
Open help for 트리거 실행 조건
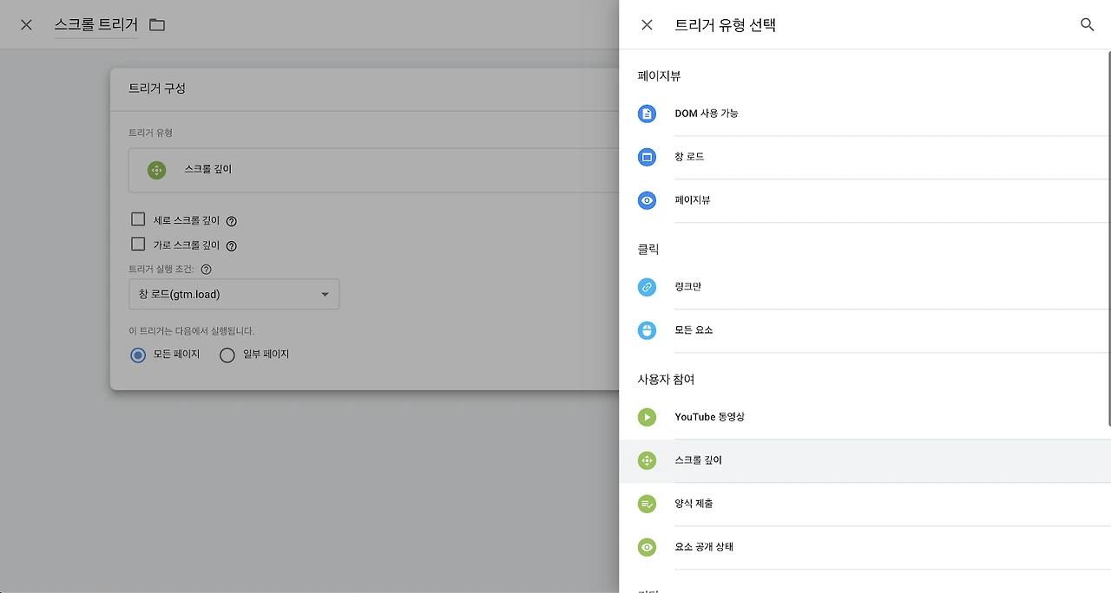coord(206,270)
